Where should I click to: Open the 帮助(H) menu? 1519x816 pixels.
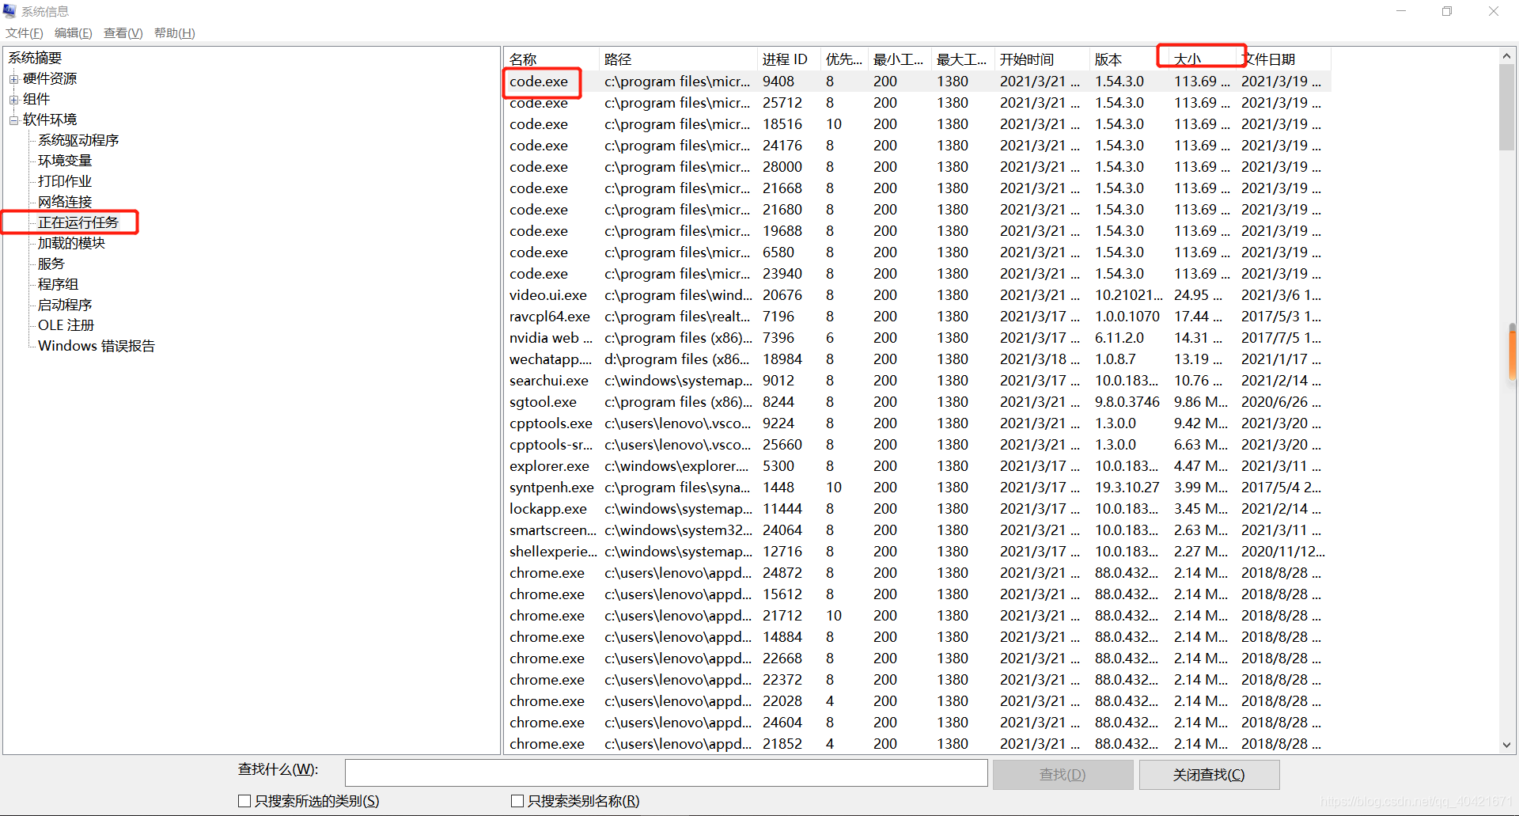tap(174, 32)
